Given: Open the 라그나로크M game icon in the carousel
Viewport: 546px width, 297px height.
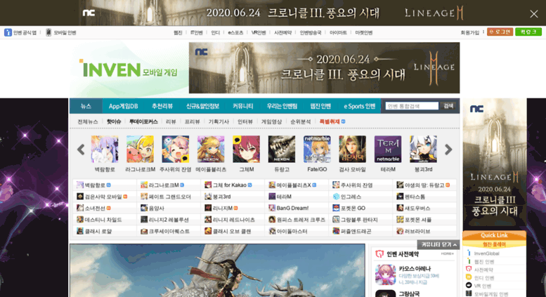Looking at the screenshot, I should (x=140, y=149).
